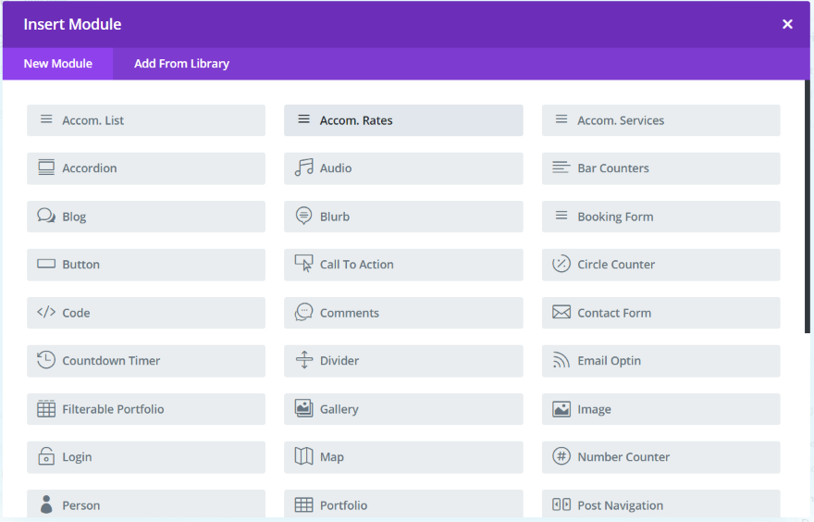Click the Accom. Rates list icon
The width and height of the screenshot is (814, 522).
coord(303,119)
